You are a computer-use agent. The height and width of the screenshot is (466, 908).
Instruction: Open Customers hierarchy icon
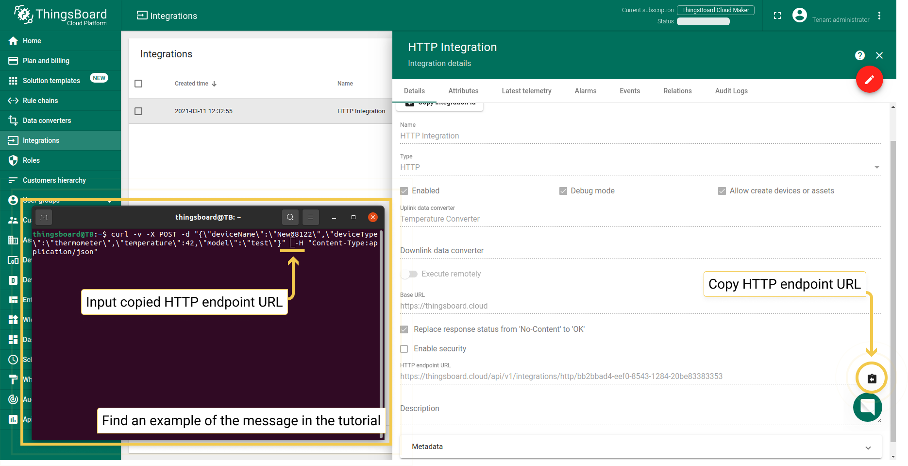coord(13,180)
